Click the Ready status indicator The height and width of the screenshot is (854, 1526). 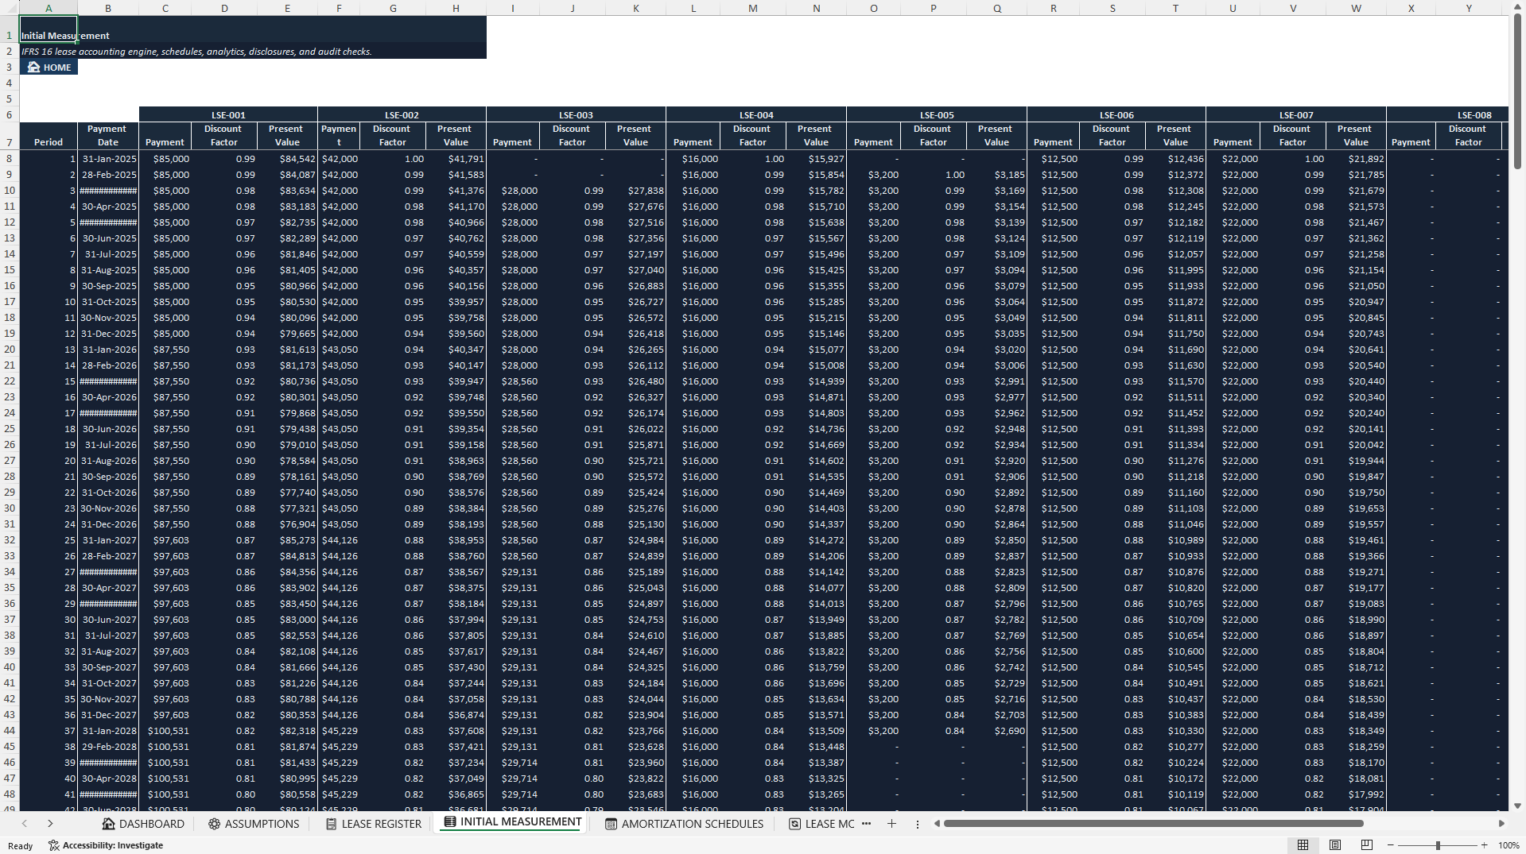pos(20,846)
